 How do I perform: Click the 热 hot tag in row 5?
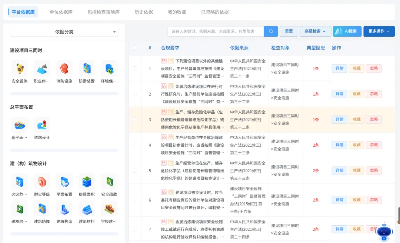coord(164,163)
